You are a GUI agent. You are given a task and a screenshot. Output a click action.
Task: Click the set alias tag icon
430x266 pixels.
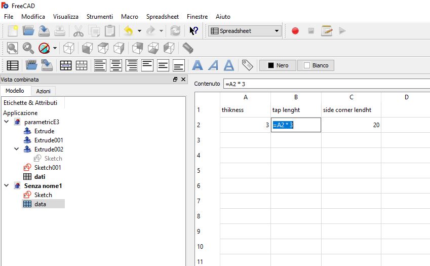click(x=247, y=65)
